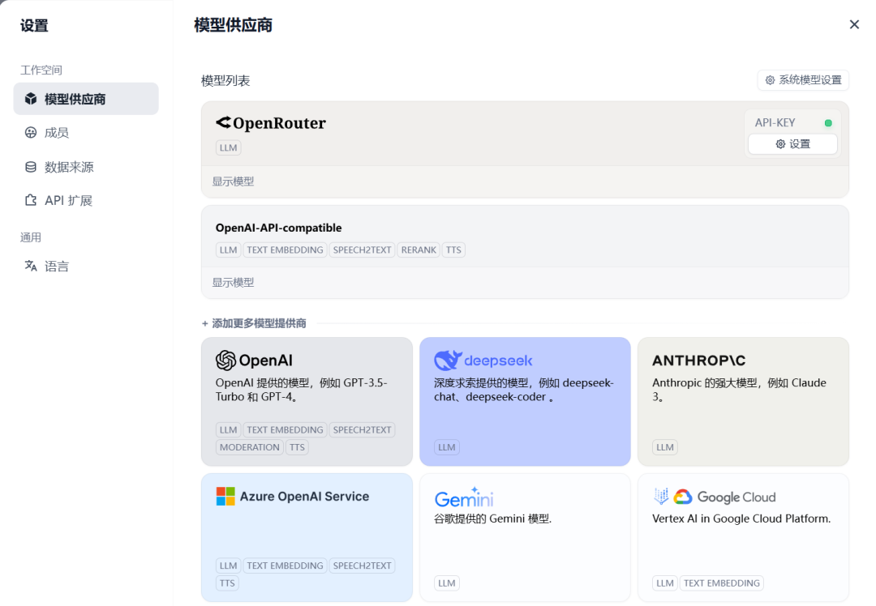Click LLM tag in deepseek card
This screenshot has width=876, height=606.
(446, 447)
